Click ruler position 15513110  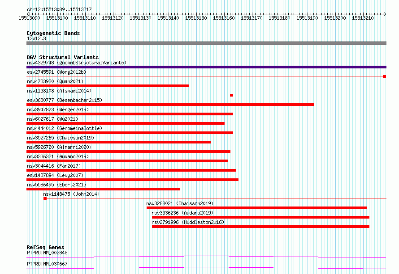(x=85, y=18)
